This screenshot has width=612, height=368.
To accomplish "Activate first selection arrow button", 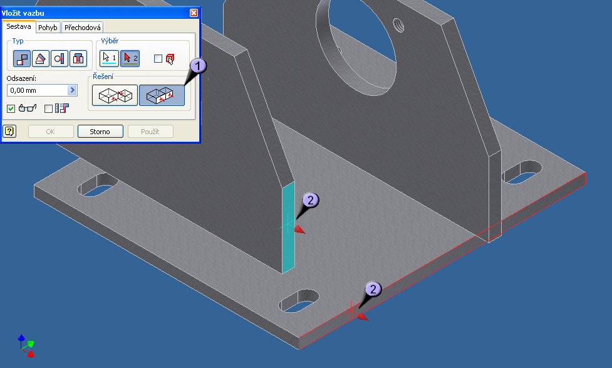I will (x=109, y=58).
